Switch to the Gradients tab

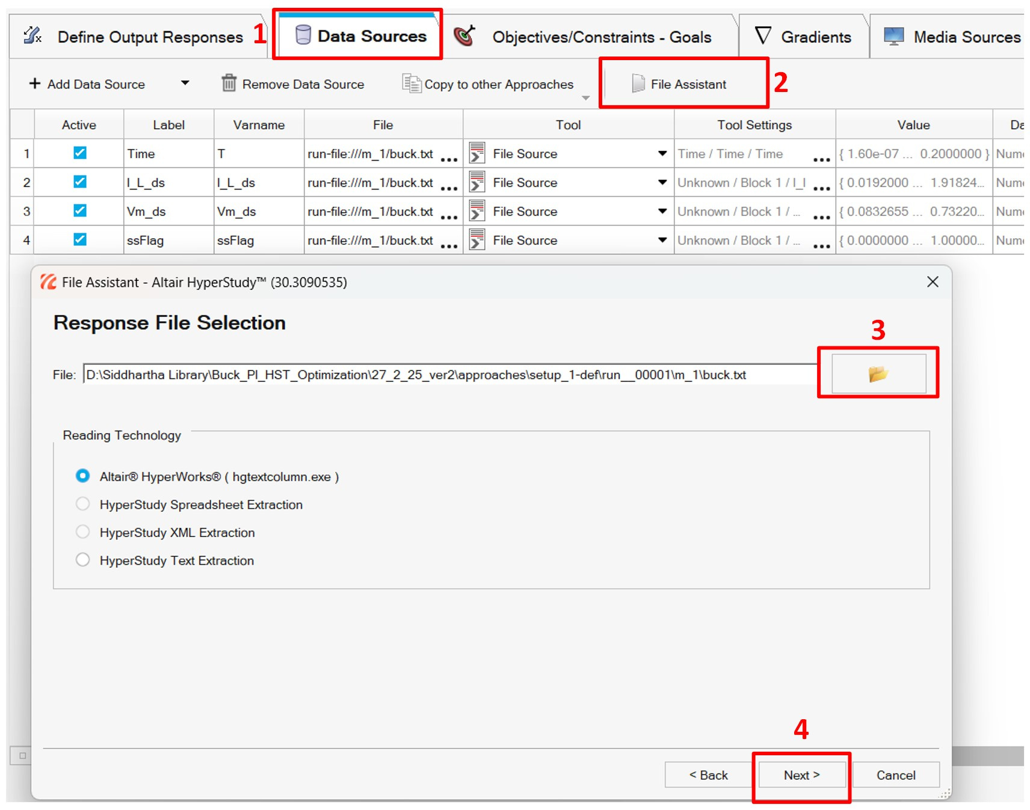(x=803, y=37)
